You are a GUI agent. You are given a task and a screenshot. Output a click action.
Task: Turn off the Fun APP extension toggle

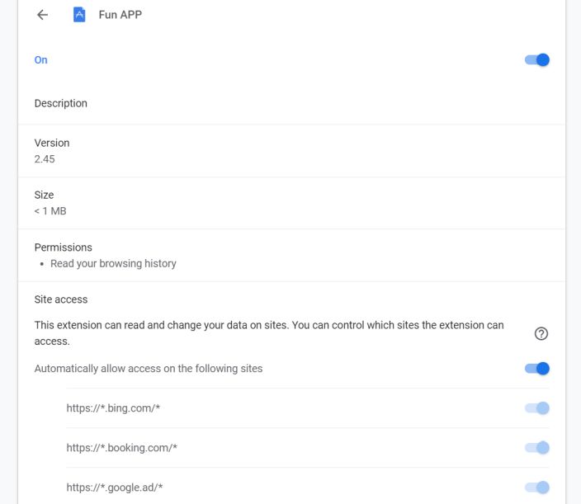pos(537,59)
